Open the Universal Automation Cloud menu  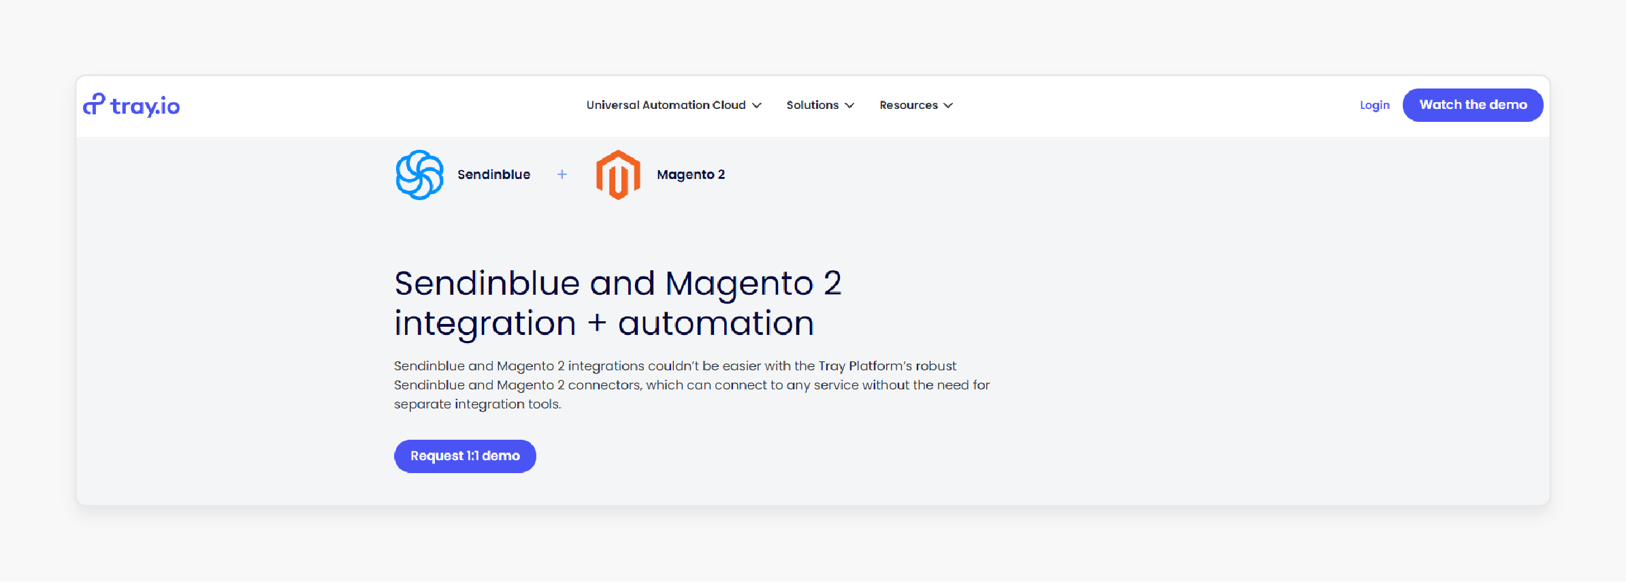(674, 105)
